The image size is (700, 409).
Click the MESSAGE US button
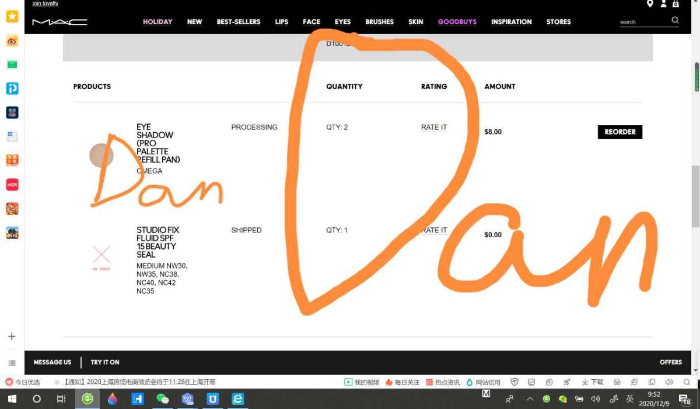52,362
